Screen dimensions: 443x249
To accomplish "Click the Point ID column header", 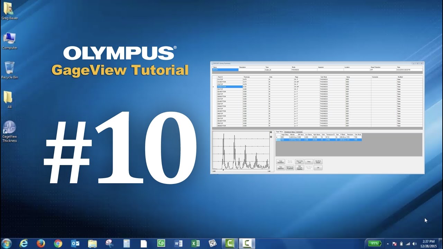I will (x=230, y=77).
